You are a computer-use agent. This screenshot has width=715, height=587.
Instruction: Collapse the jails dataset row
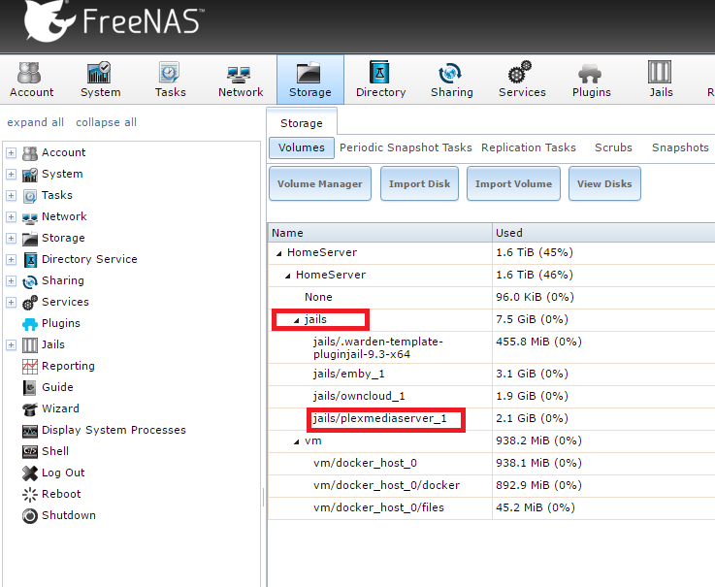point(297,320)
